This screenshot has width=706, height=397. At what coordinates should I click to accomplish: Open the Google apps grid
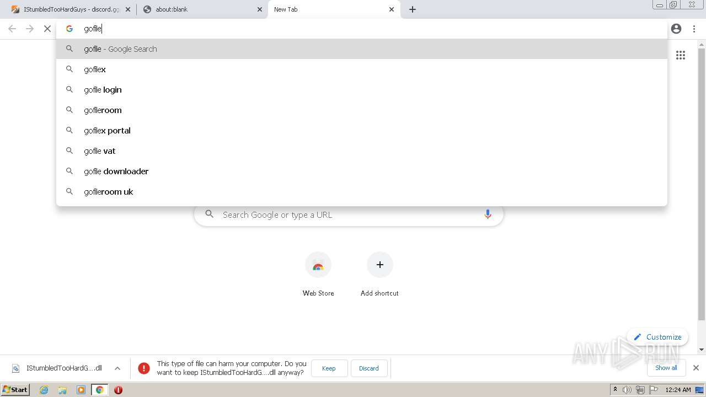pos(681,55)
